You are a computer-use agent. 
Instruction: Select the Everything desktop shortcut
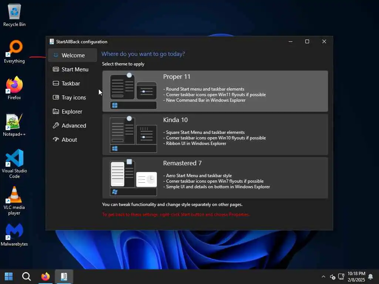pyautogui.click(x=14, y=52)
